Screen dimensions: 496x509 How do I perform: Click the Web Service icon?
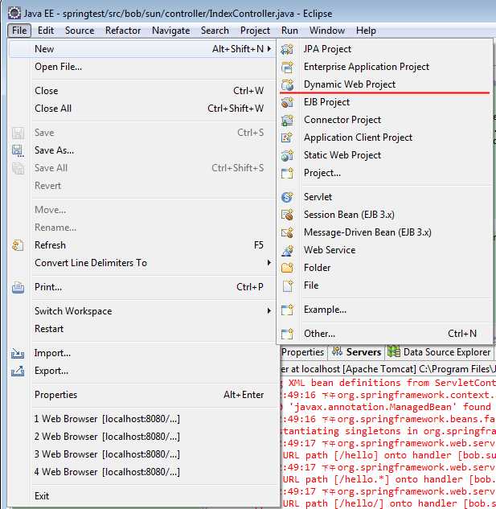pos(287,250)
